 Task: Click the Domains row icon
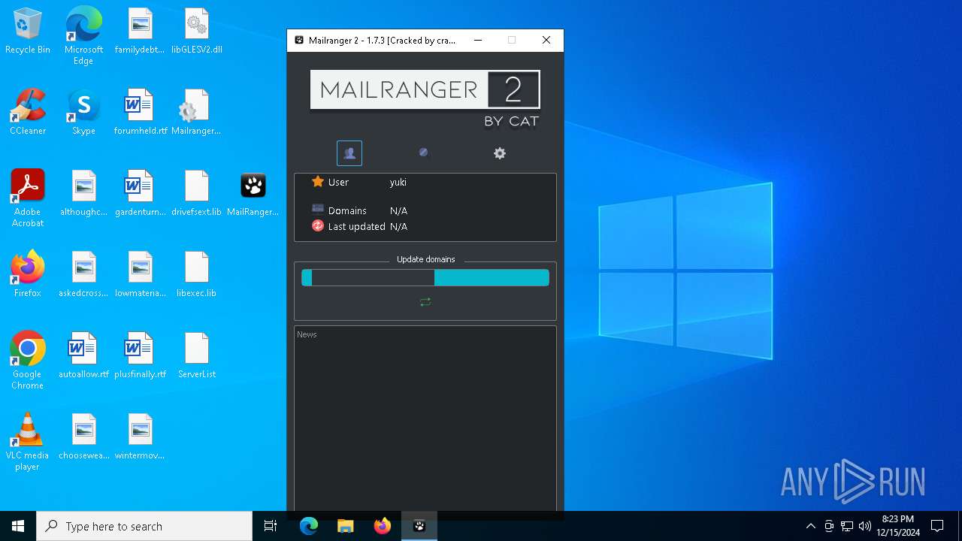(x=318, y=209)
